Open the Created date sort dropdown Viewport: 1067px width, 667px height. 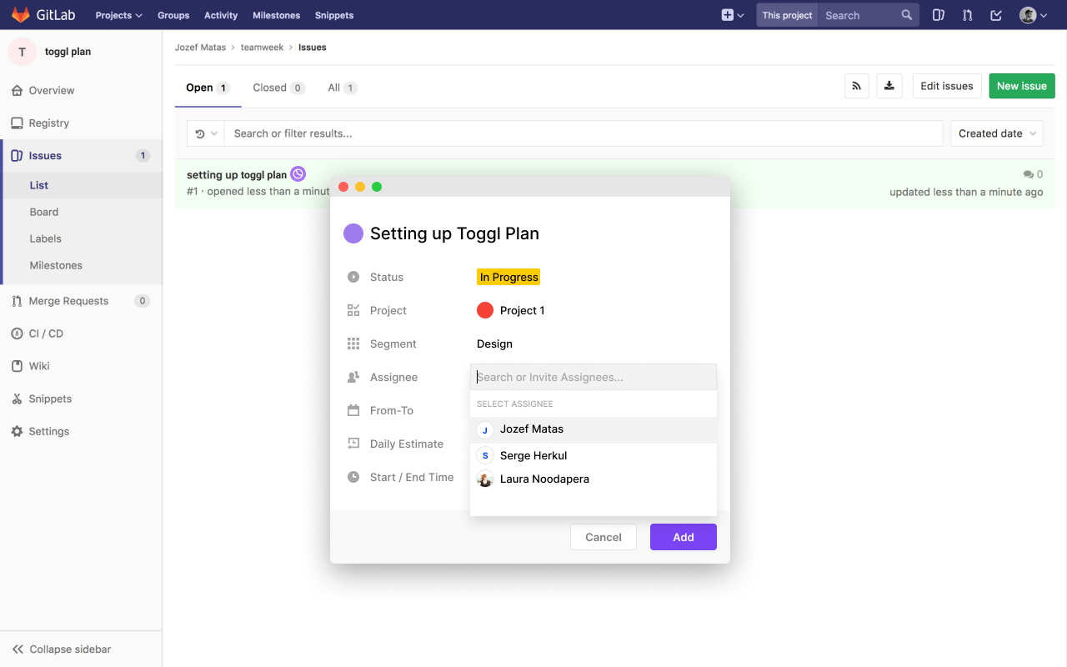tap(996, 133)
